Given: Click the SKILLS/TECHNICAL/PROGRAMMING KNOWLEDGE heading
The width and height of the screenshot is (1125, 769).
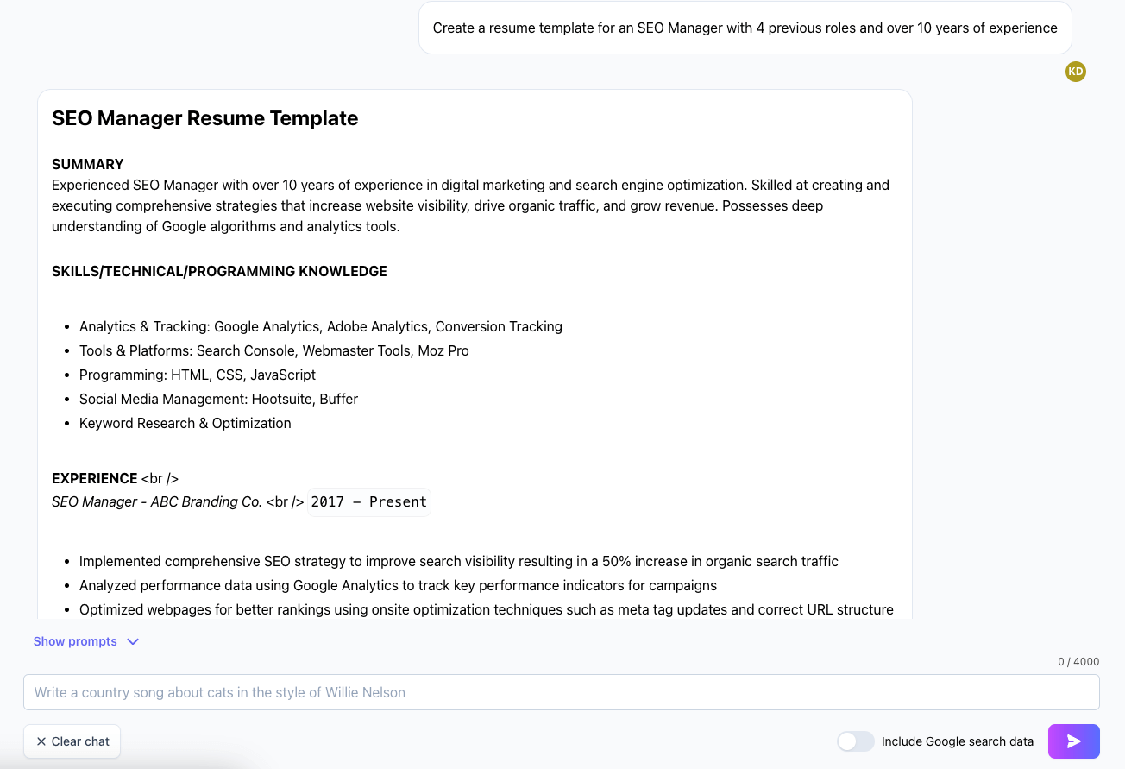Looking at the screenshot, I should coord(219,271).
